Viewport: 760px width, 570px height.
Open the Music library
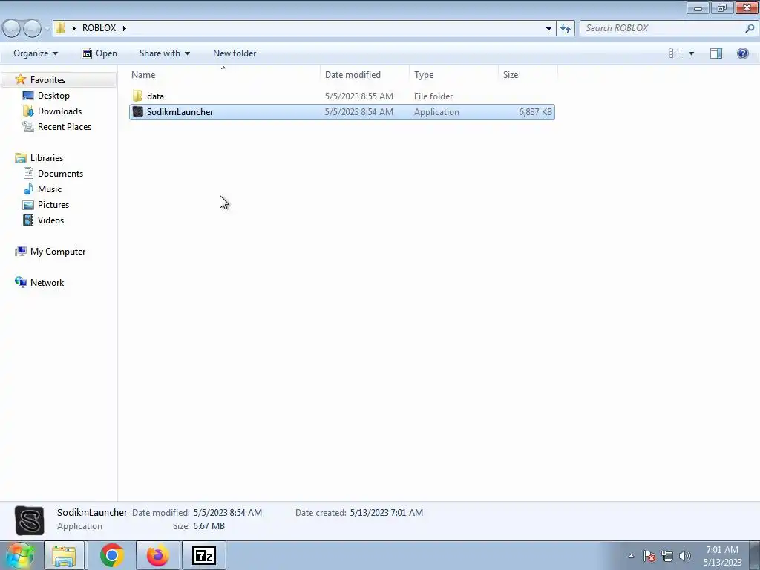(50, 189)
